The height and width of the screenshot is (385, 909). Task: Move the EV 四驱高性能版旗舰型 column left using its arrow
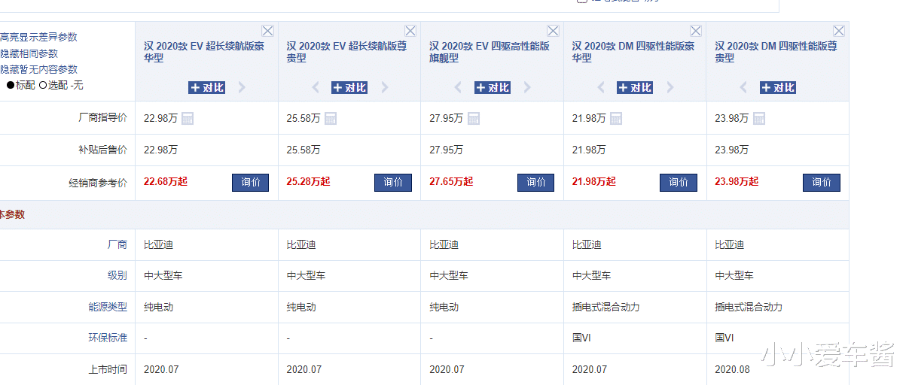pyautogui.click(x=458, y=87)
